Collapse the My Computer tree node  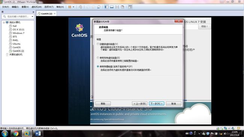pyautogui.click(x=4, y=23)
